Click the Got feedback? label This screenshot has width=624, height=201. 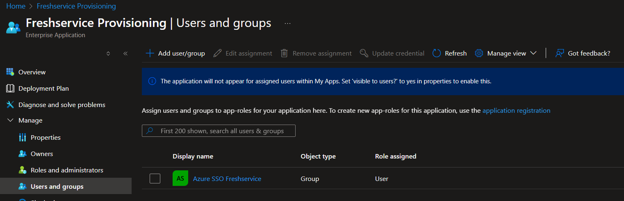[589, 53]
